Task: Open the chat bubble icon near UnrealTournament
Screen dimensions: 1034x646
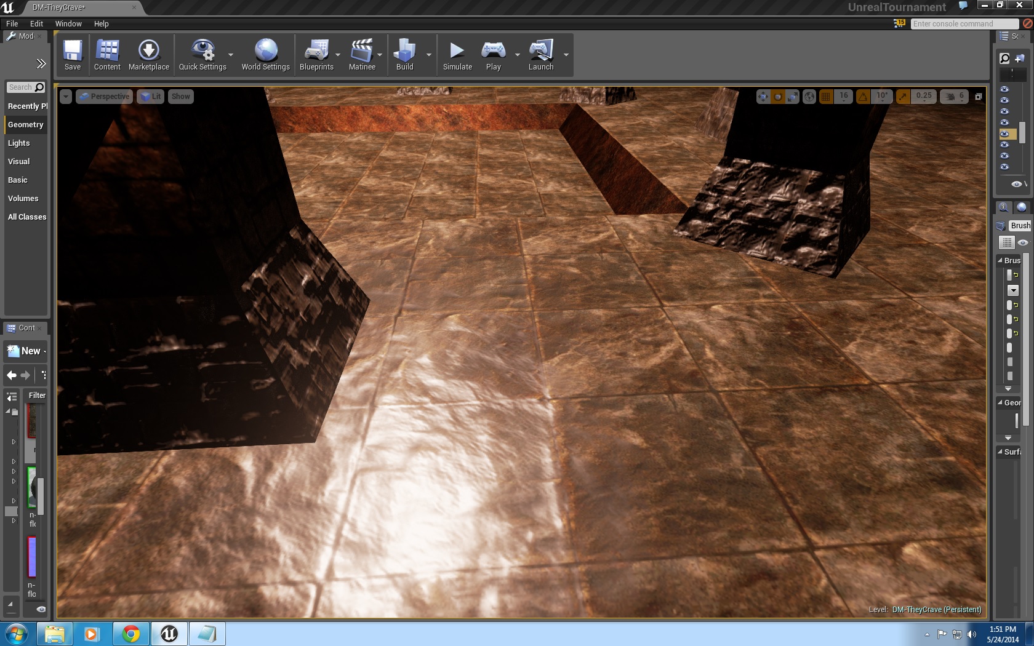Action: [x=963, y=6]
